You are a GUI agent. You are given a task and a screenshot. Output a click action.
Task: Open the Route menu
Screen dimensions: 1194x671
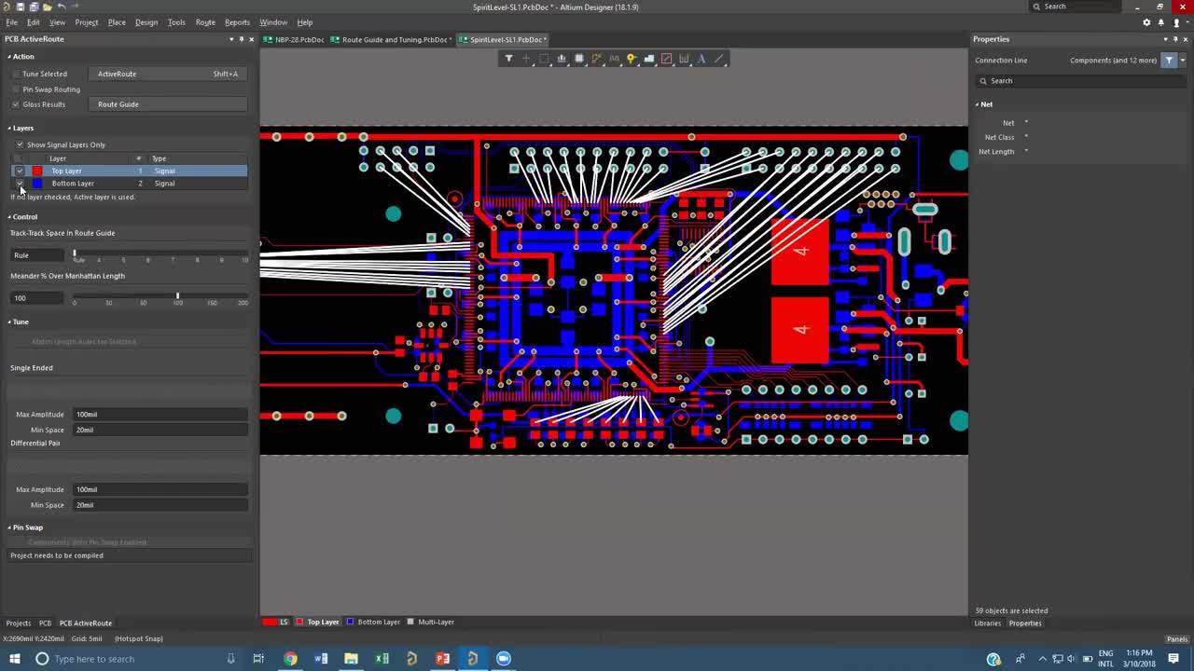(x=205, y=22)
